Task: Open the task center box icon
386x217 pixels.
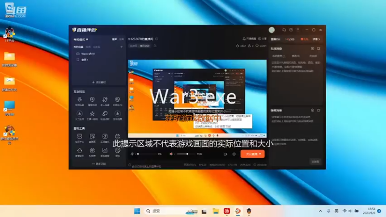Action: tap(80, 136)
